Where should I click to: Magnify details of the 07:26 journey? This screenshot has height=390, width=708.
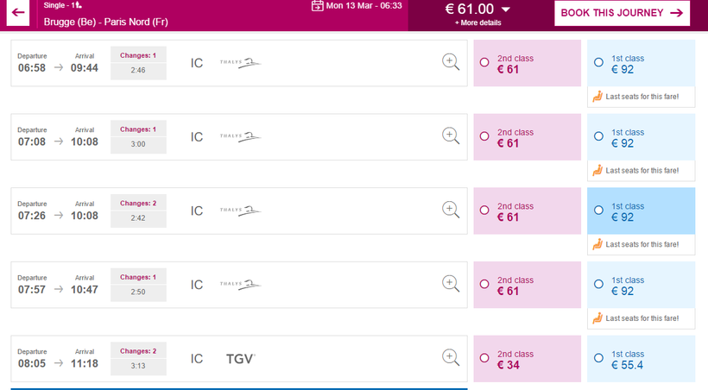tap(450, 209)
